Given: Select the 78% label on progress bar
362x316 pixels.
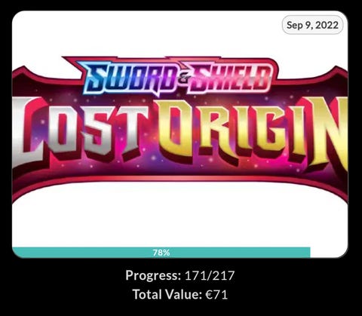Looking at the screenshot, I should pyautogui.click(x=161, y=253).
